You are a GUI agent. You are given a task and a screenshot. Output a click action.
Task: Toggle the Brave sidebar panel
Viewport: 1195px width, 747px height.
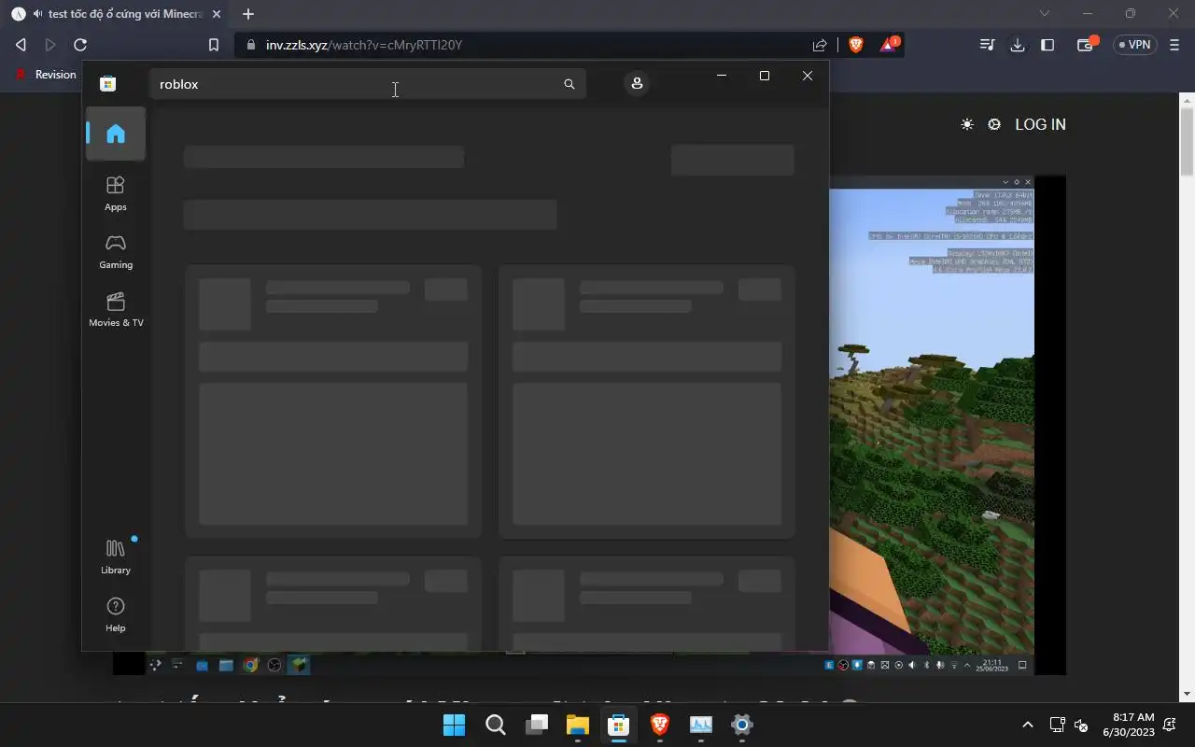(1047, 45)
